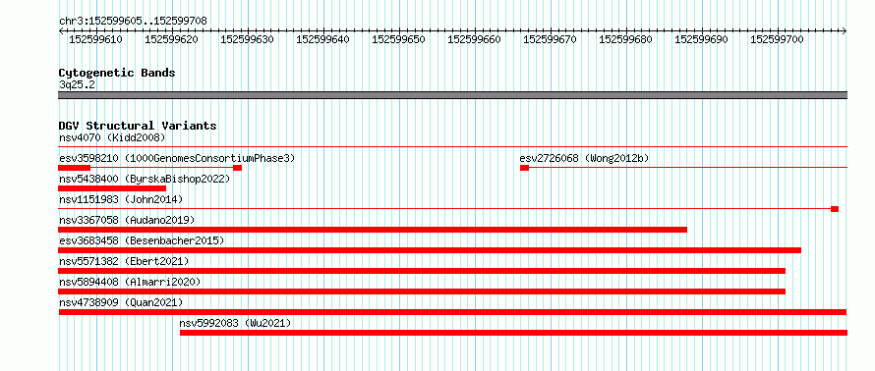Open the nsv5992083 (Wu2021) variant label
The height and width of the screenshot is (371, 875).
point(236,323)
